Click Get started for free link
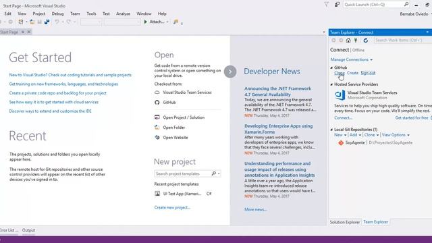This screenshot has width=432, height=243. (x=412, y=118)
